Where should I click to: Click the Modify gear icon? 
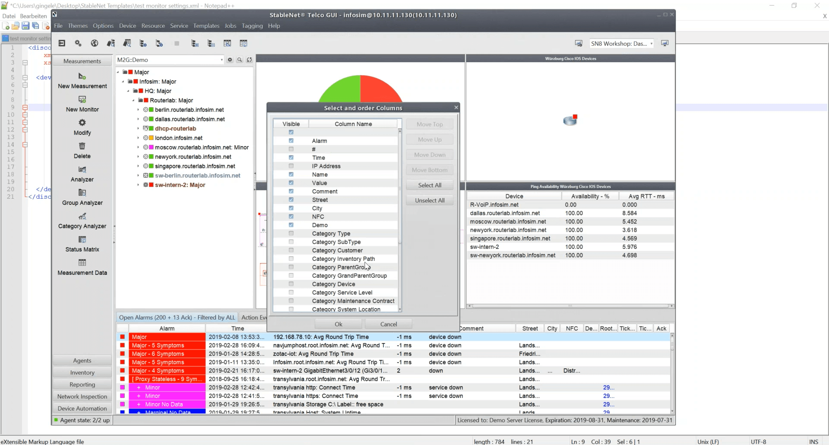click(82, 123)
